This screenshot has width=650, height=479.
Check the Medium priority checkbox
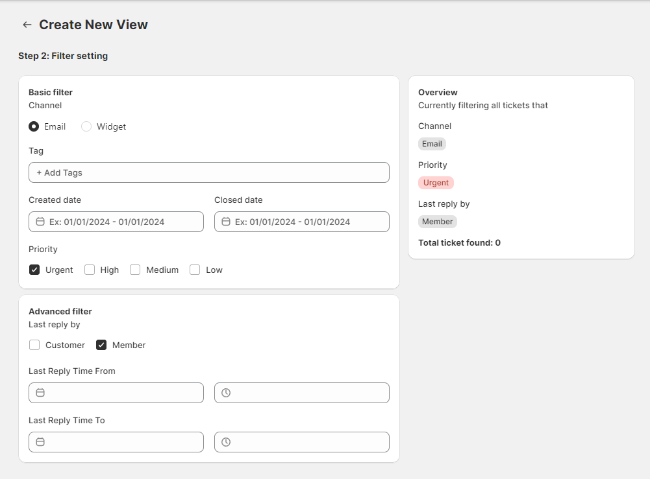pyautogui.click(x=135, y=270)
